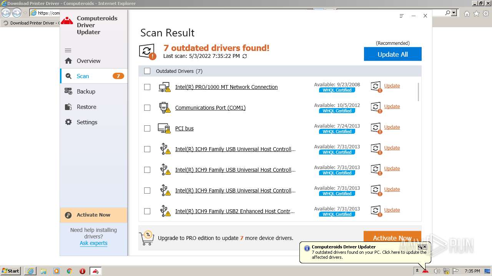The height and width of the screenshot is (276, 492).
Task: Open Settings in the sidebar
Action: coord(94,122)
